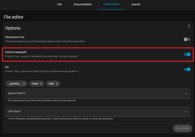Viewport: 195px width, 137px height.
Task: Go to the Journal tab
Action: (x=135, y=5)
